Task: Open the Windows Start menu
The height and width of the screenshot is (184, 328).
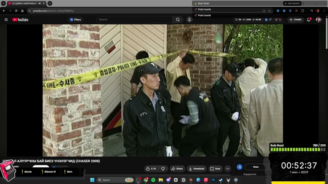Action: pos(92,180)
